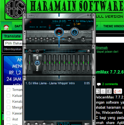Open the DAFT menu item on website

[x=18, y=26]
